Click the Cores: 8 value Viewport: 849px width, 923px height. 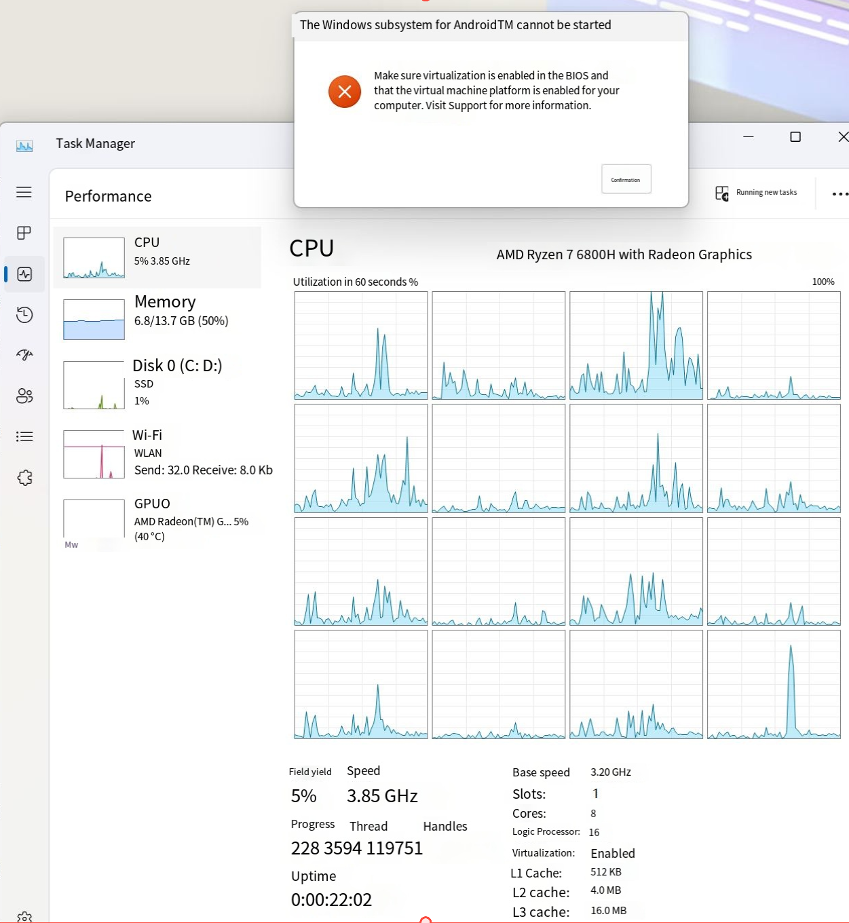pos(593,814)
